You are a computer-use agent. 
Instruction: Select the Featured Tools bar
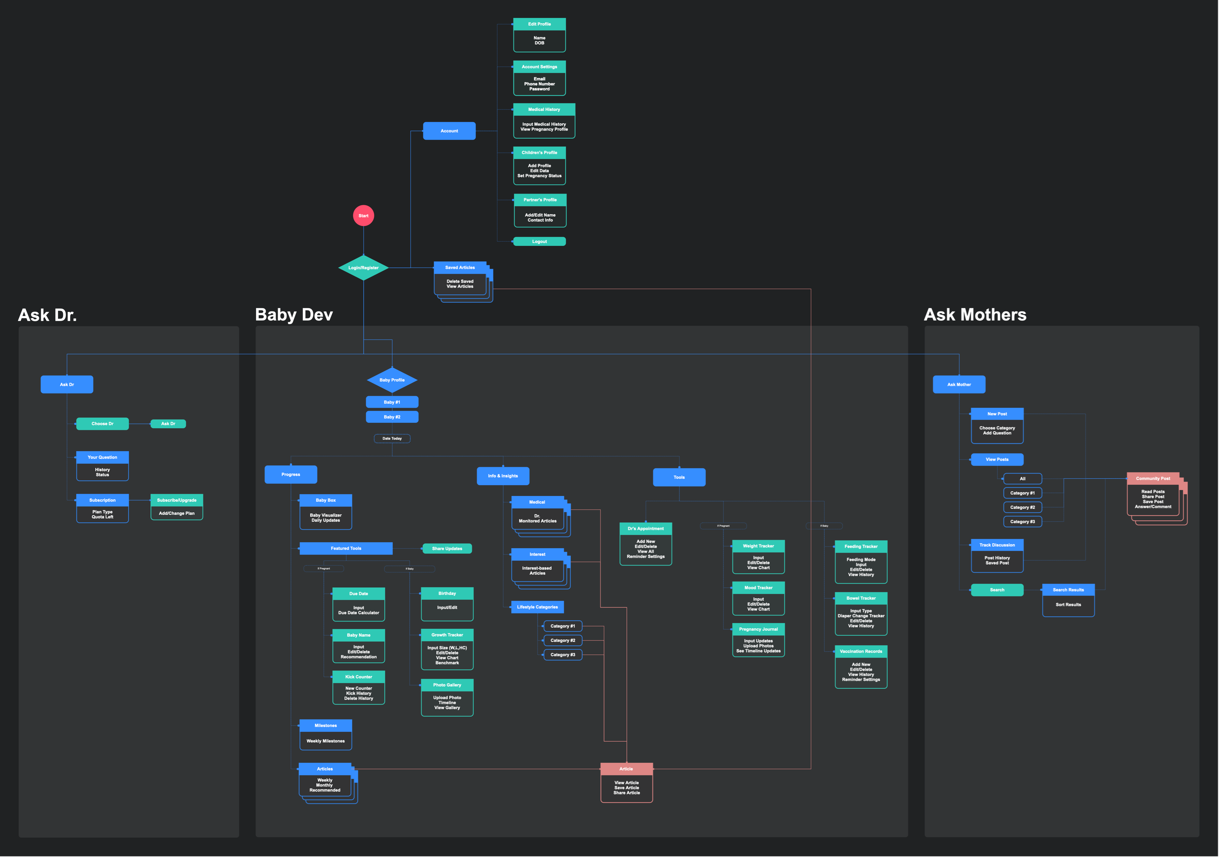(346, 548)
